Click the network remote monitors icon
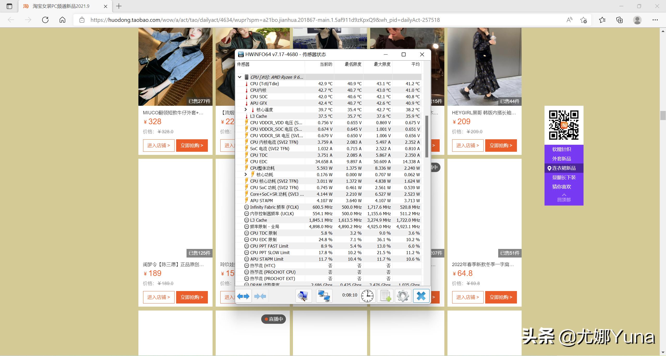Screen dimensions: 666x356 [x=324, y=296]
